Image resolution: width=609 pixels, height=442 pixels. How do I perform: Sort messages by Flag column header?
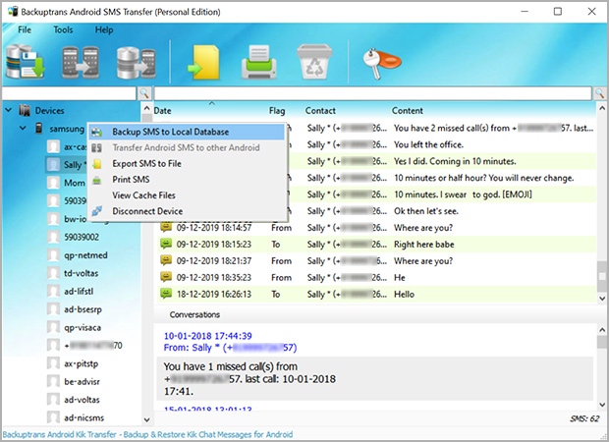(277, 111)
